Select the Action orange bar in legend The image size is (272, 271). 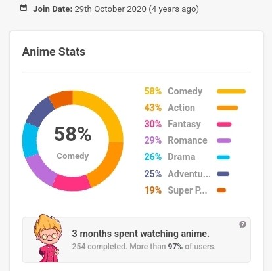227,108
